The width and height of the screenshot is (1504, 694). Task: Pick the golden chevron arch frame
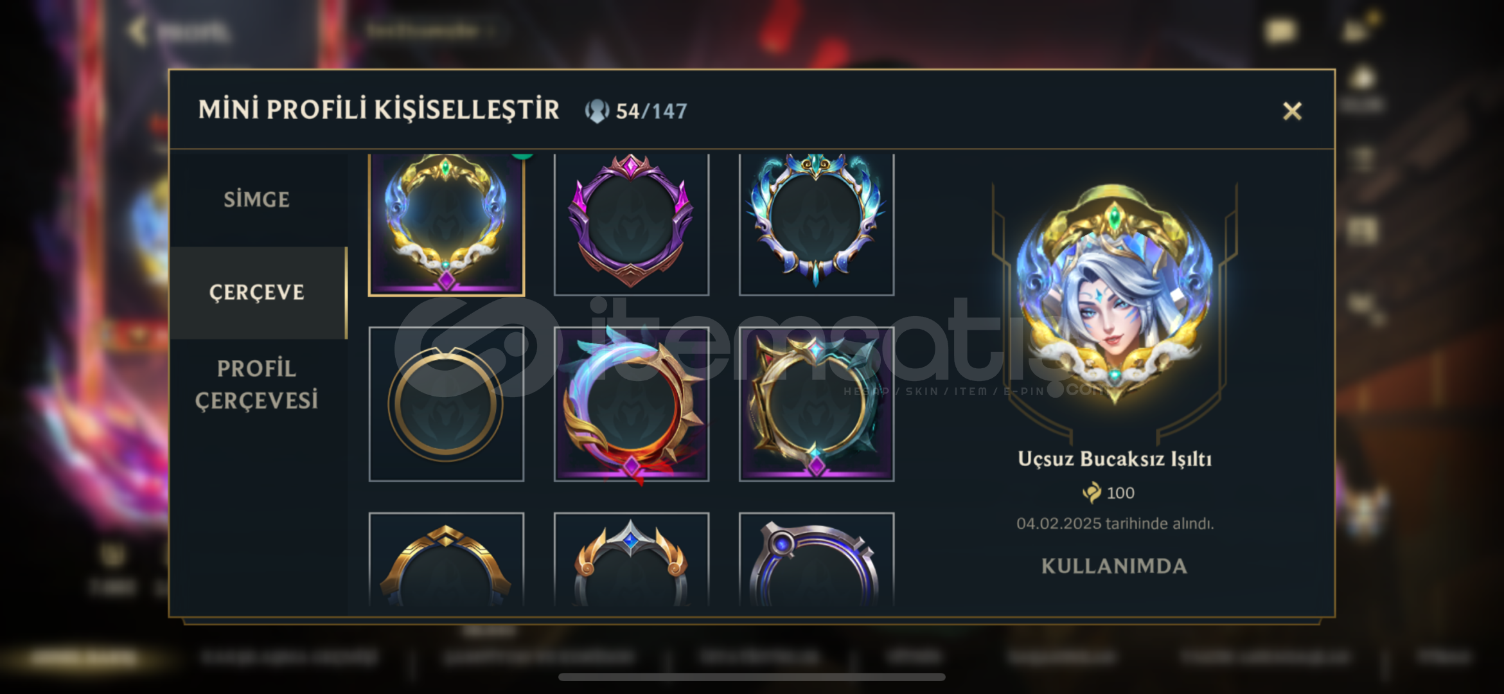coord(447,560)
